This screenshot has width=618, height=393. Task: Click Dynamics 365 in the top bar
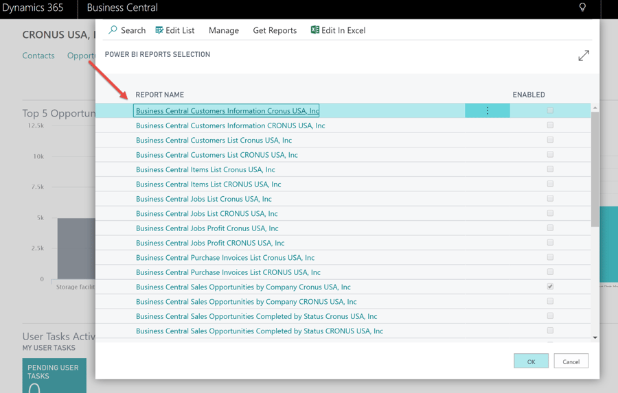pyautogui.click(x=33, y=8)
